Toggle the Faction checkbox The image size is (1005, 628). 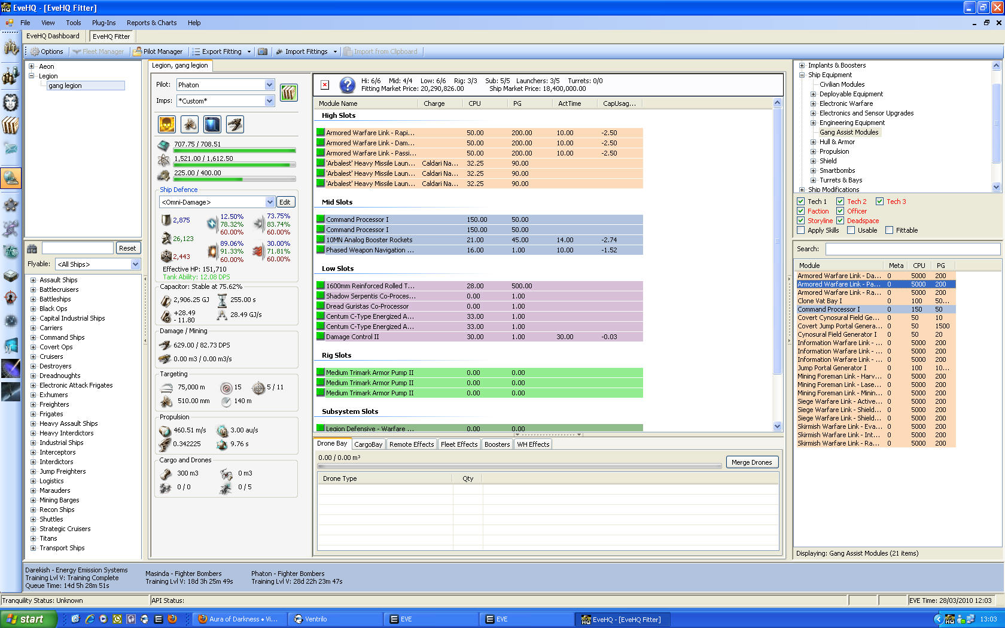coord(800,211)
